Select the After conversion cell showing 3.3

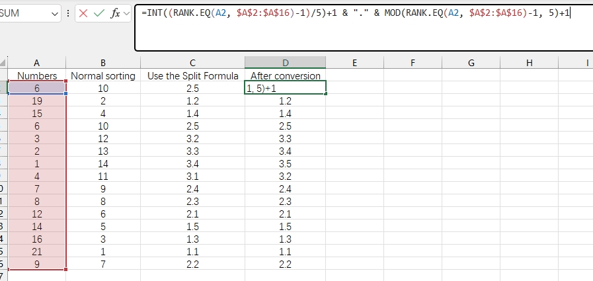tap(285, 138)
